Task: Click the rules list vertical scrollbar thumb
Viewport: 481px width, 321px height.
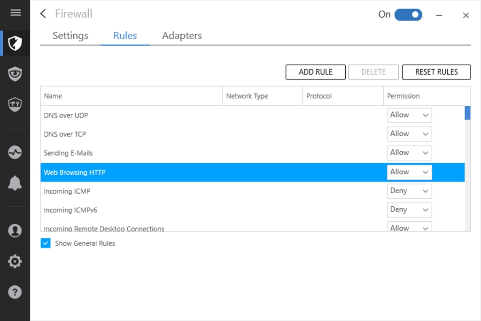Action: [467, 113]
